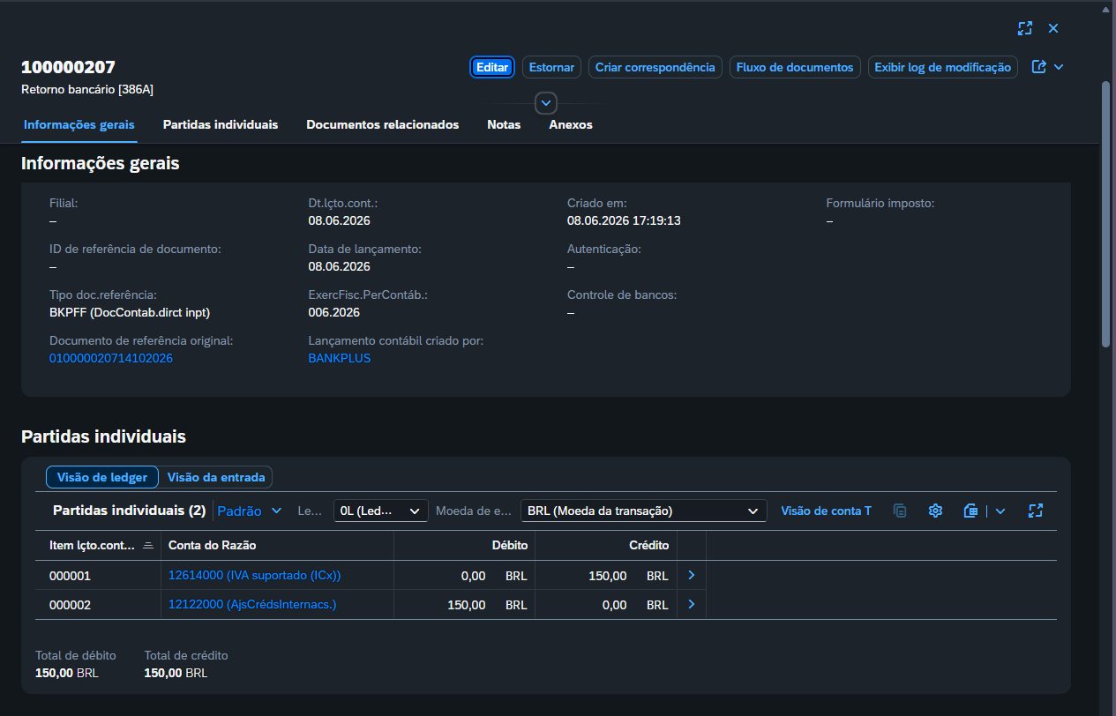The image size is (1116, 716).
Task: Click the Estornar button
Action: coord(551,67)
